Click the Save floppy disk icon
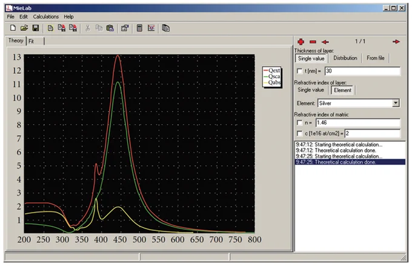The image size is (412, 266). pos(36,28)
